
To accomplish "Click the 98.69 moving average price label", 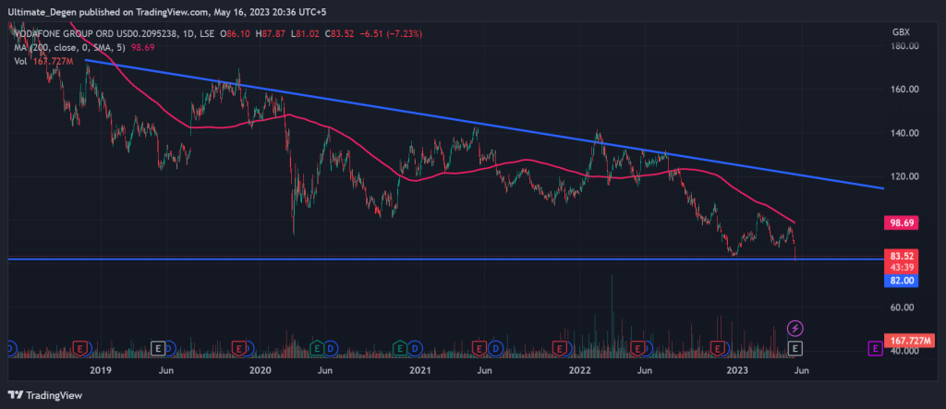I will (x=902, y=223).
